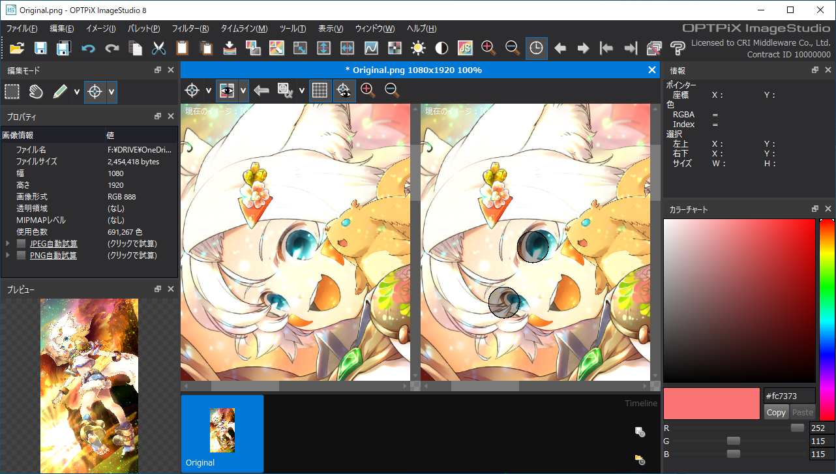Undo the last action
This screenshot has height=474, width=836.
coord(88,48)
